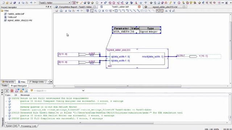The height and width of the screenshot is (130, 232).
Task: Switch to the Hierarchy tab
Action: (x=8, y=82)
